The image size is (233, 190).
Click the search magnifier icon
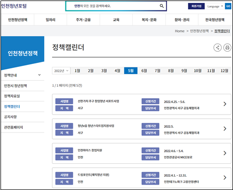pos(162,6)
